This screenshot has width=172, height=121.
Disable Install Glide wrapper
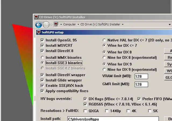click(42, 80)
